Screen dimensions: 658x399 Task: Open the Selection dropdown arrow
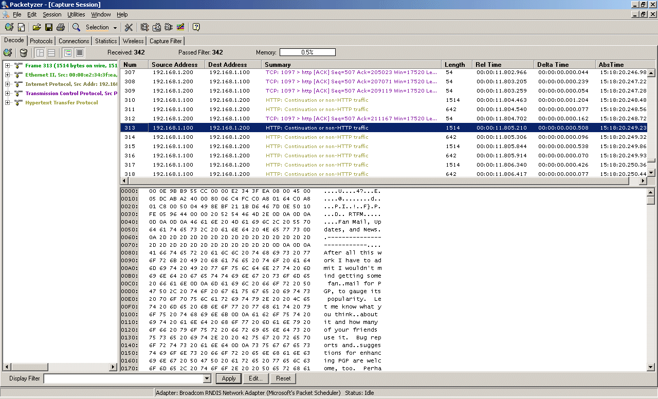(115, 28)
